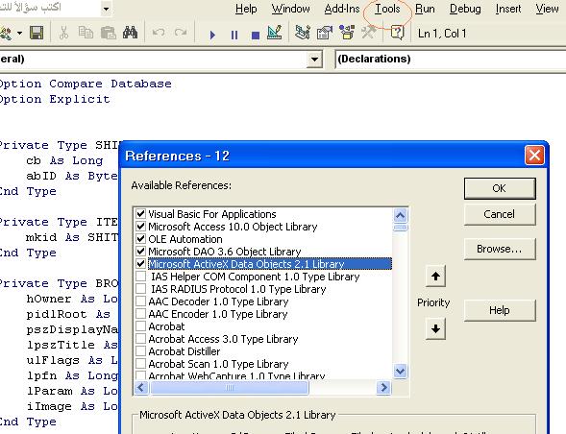Open the View menu
This screenshot has width=566, height=434.
[x=547, y=9]
